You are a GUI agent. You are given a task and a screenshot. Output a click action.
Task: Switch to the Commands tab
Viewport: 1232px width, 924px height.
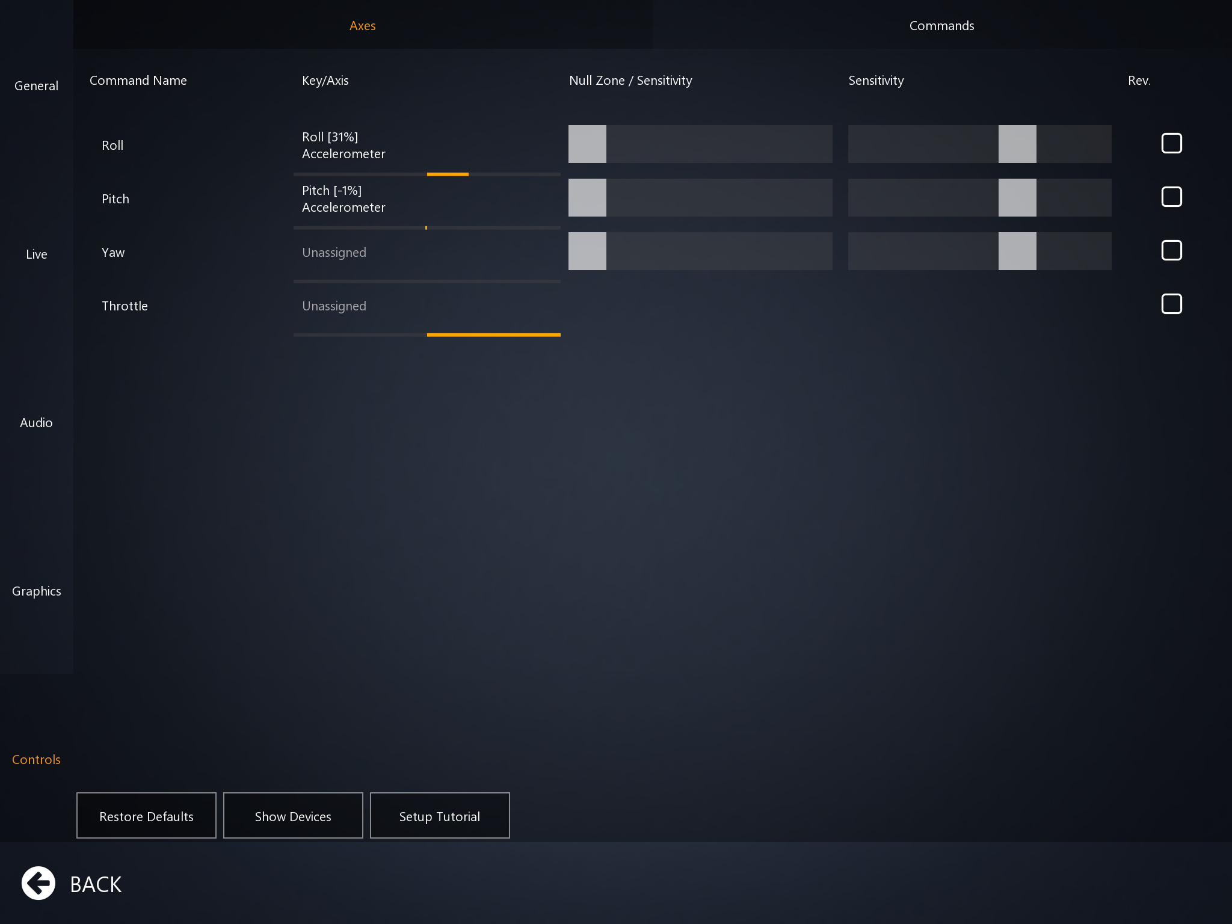(941, 25)
